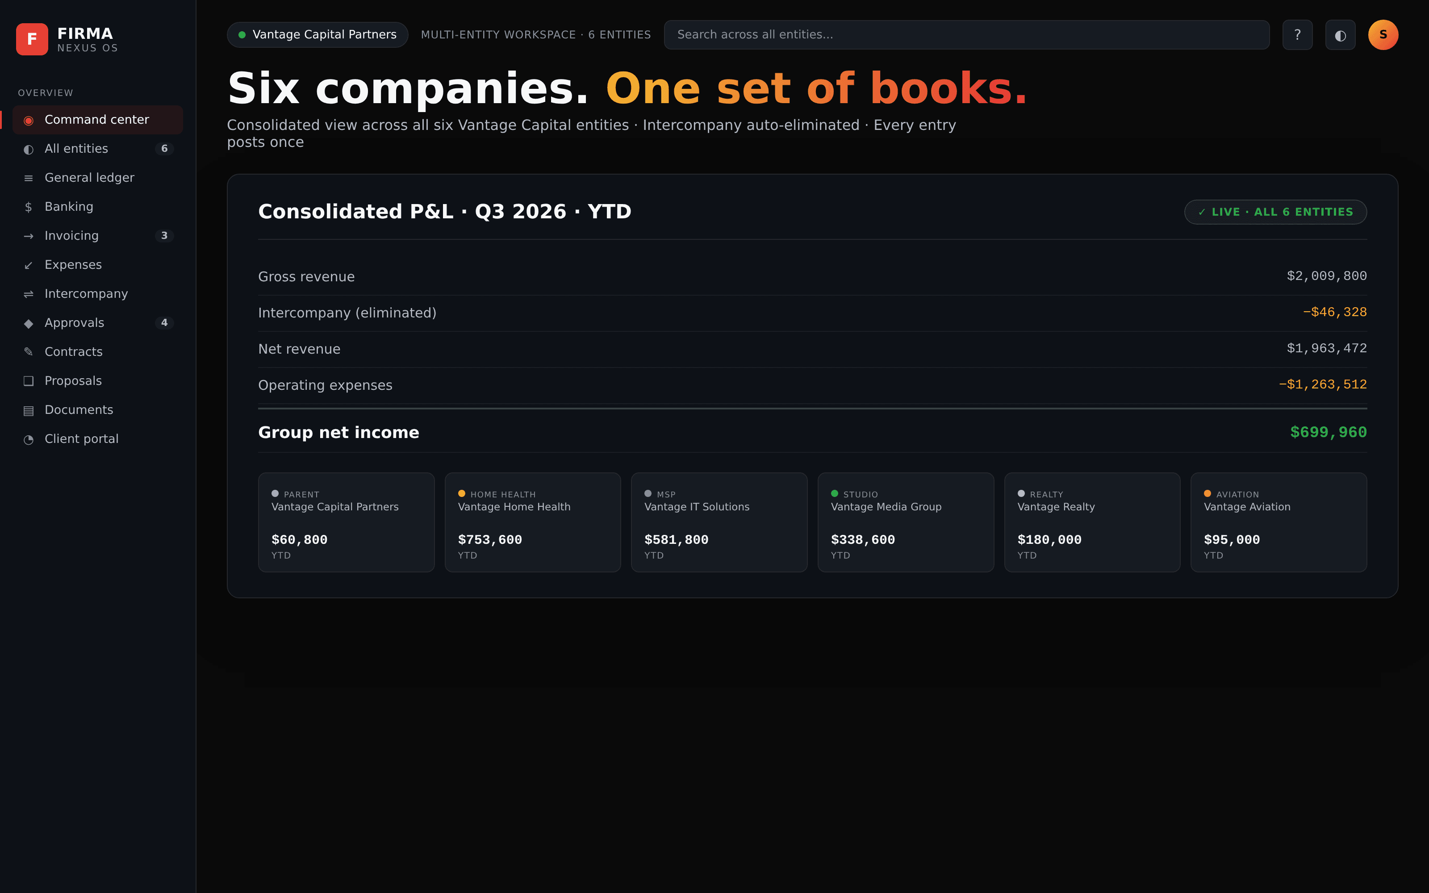
Task: Click the Net revenue value $1,963,472
Action: click(1327, 348)
